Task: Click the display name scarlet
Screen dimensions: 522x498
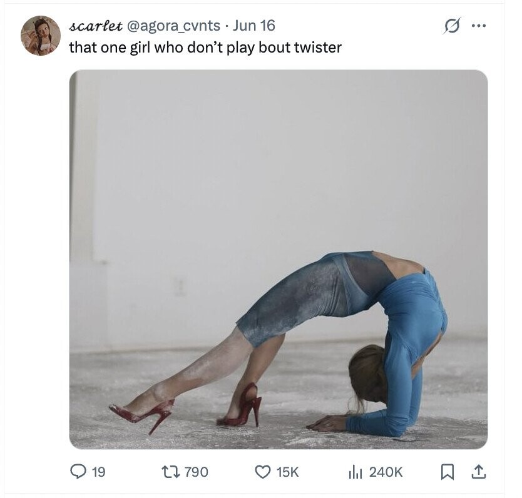Action: coord(96,26)
